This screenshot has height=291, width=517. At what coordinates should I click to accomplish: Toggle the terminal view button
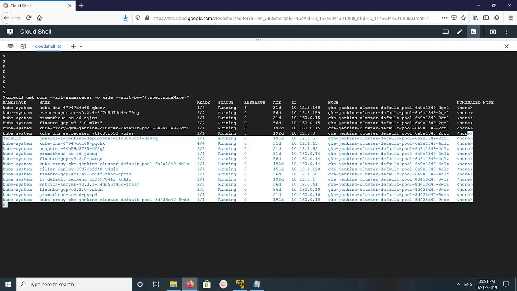click(x=473, y=32)
